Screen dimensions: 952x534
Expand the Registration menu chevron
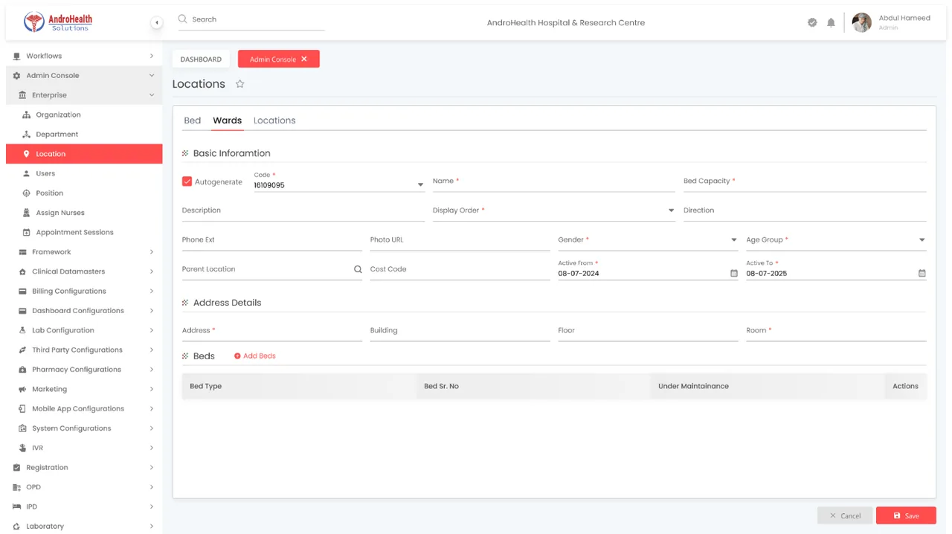(151, 468)
